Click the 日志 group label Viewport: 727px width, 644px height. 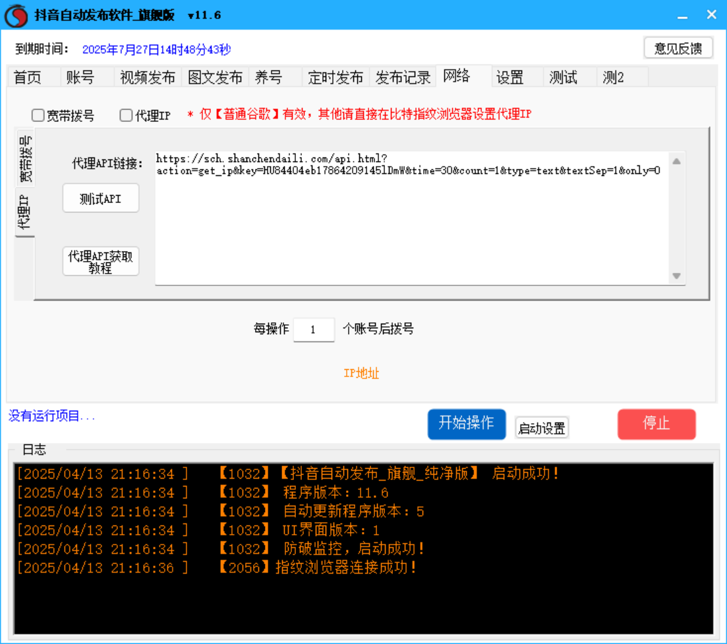coord(34,450)
